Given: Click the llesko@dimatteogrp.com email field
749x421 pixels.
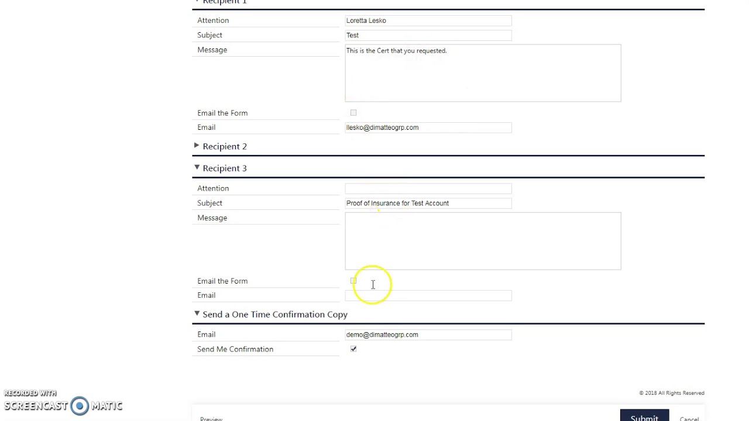Looking at the screenshot, I should (x=428, y=127).
